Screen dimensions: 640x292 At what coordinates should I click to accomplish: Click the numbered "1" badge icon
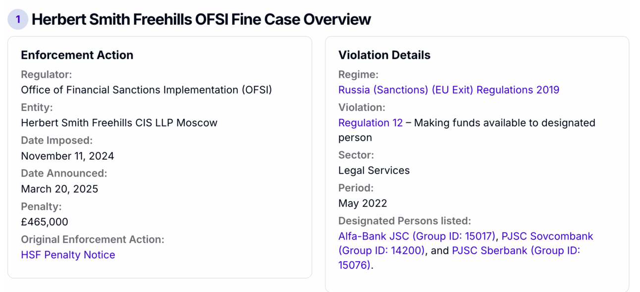18,19
